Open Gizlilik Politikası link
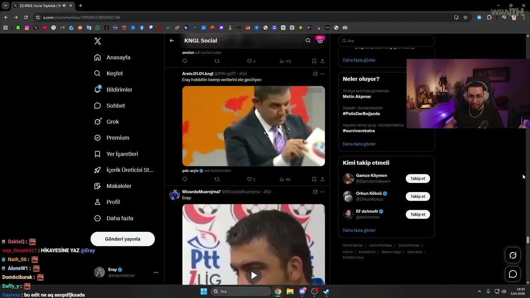530x298 pixels. click(381, 245)
